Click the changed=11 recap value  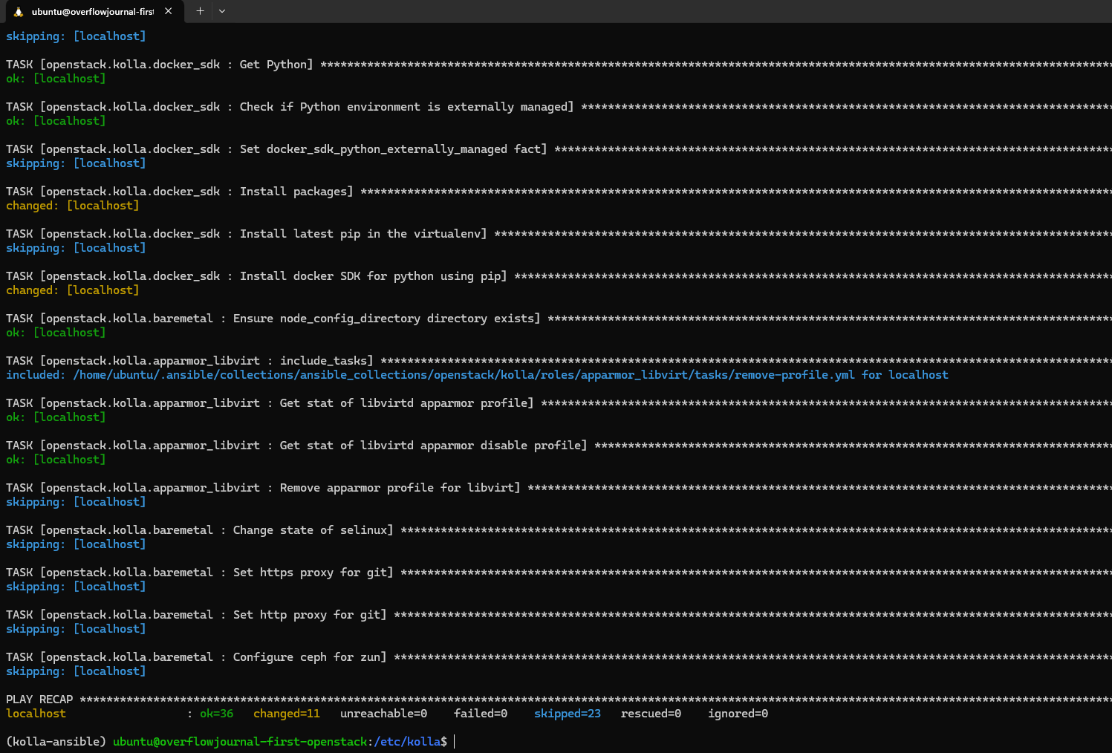pyautogui.click(x=287, y=714)
